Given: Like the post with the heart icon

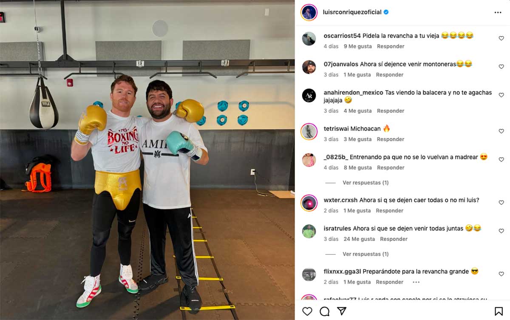Looking at the screenshot, I should click(x=307, y=312).
